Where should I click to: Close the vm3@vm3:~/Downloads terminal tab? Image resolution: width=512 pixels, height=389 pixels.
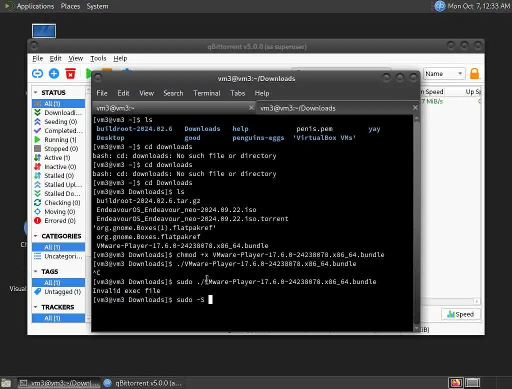(415, 108)
